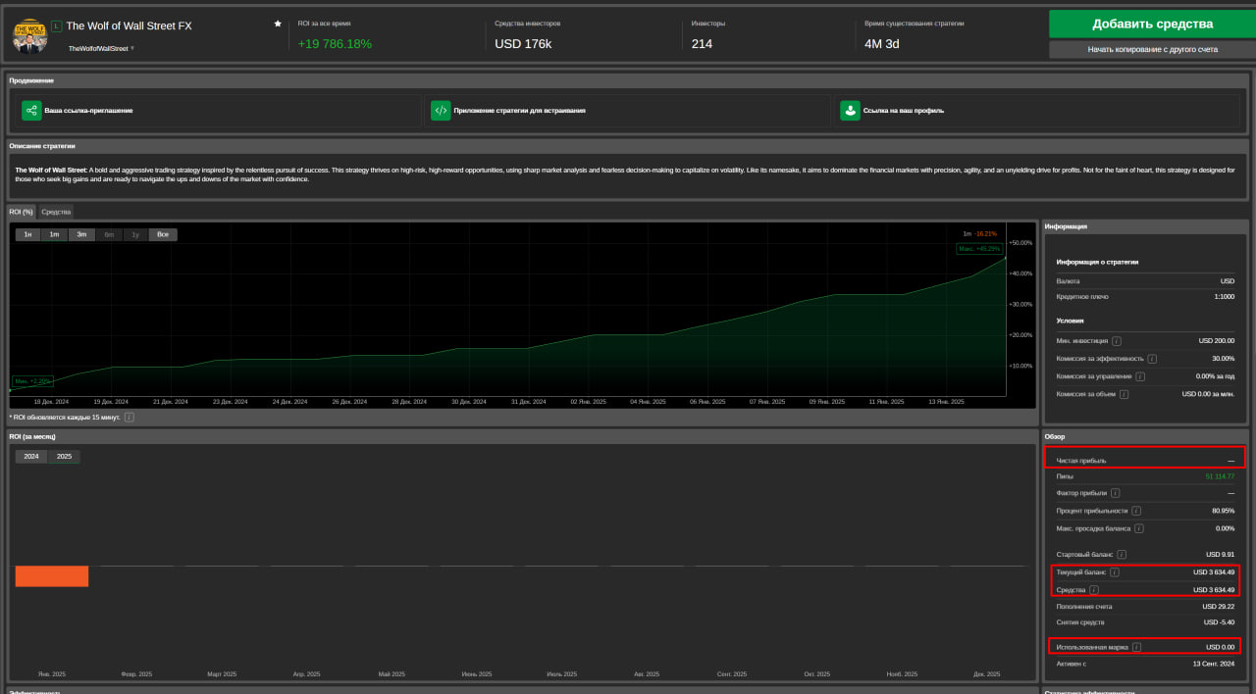The width and height of the screenshot is (1256, 694).
Task: Show info for Мин. инвестиция
Action: [x=1117, y=341]
